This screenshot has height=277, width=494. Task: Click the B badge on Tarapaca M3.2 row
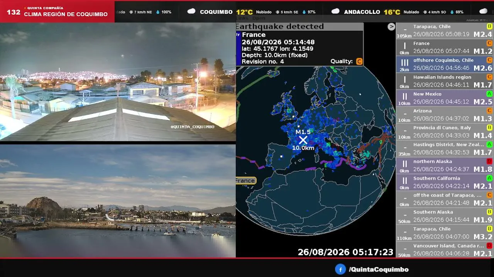[x=489, y=229]
